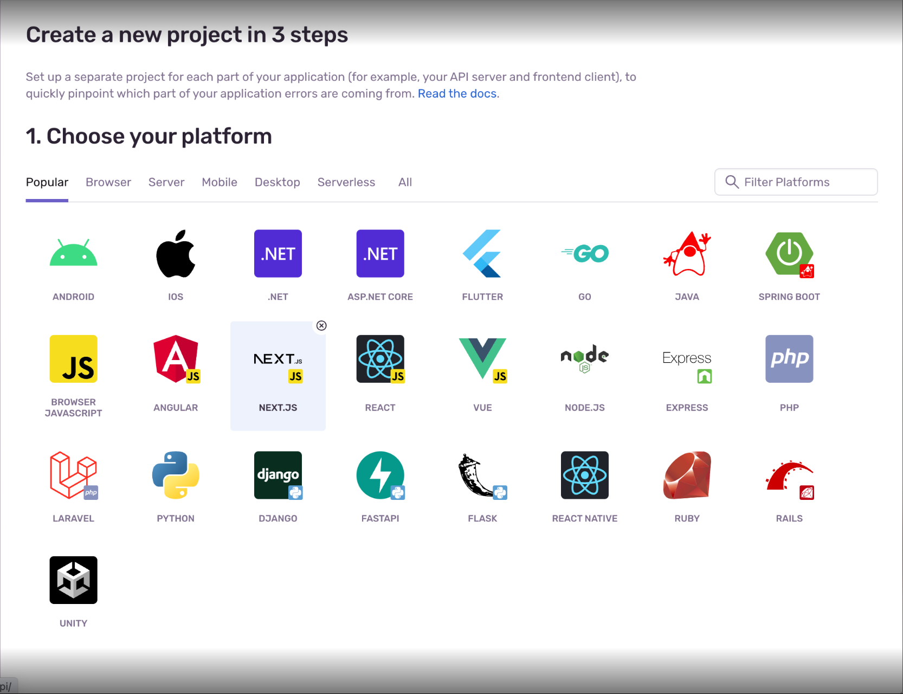Choose the Browser JavaScript platform
Image resolution: width=903 pixels, height=694 pixels.
(73, 359)
